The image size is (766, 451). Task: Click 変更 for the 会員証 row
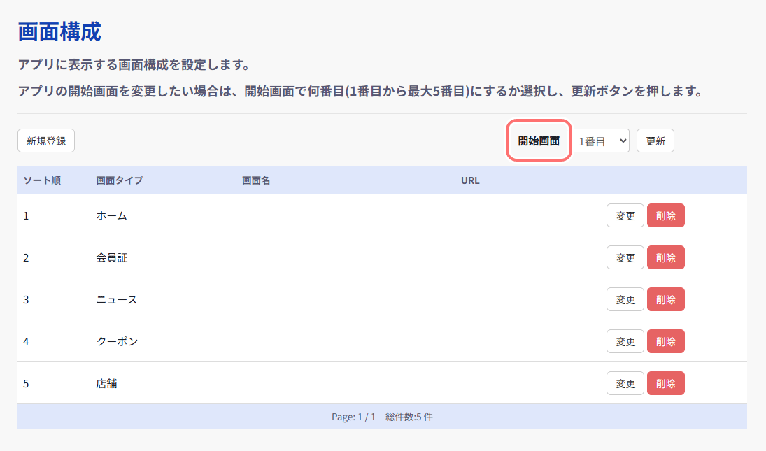(x=625, y=257)
